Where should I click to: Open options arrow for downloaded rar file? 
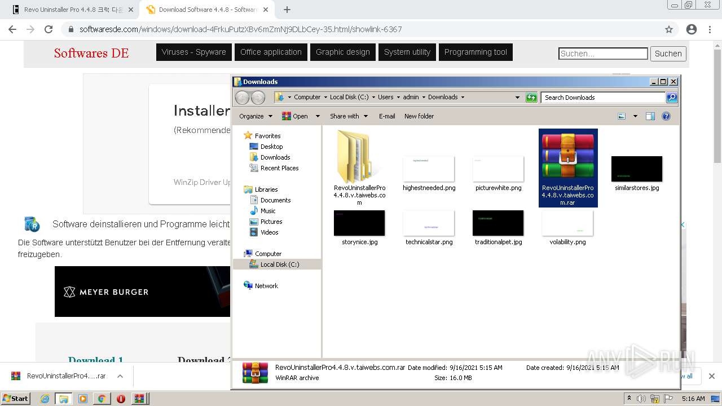[x=120, y=376]
